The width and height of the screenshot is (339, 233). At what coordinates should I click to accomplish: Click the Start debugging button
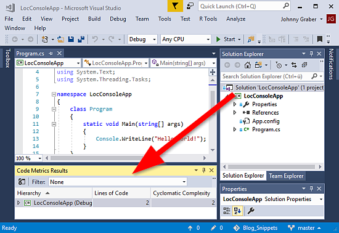[x=226, y=39]
